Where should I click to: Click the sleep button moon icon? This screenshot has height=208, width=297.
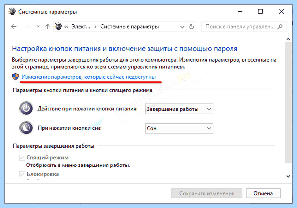[26, 128]
